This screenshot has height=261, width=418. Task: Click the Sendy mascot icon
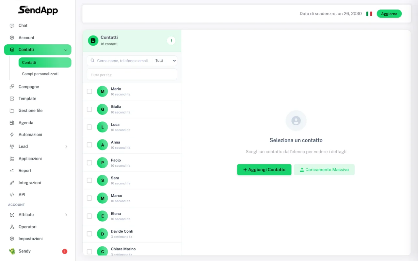coord(12,251)
